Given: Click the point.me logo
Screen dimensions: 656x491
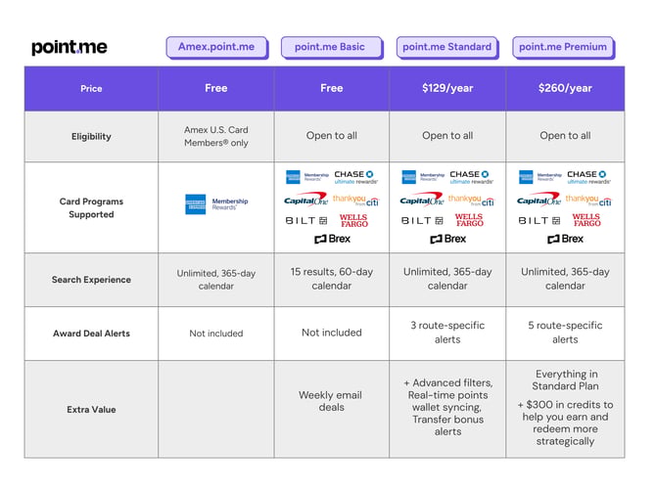Looking at the screenshot, I should 69,47.
